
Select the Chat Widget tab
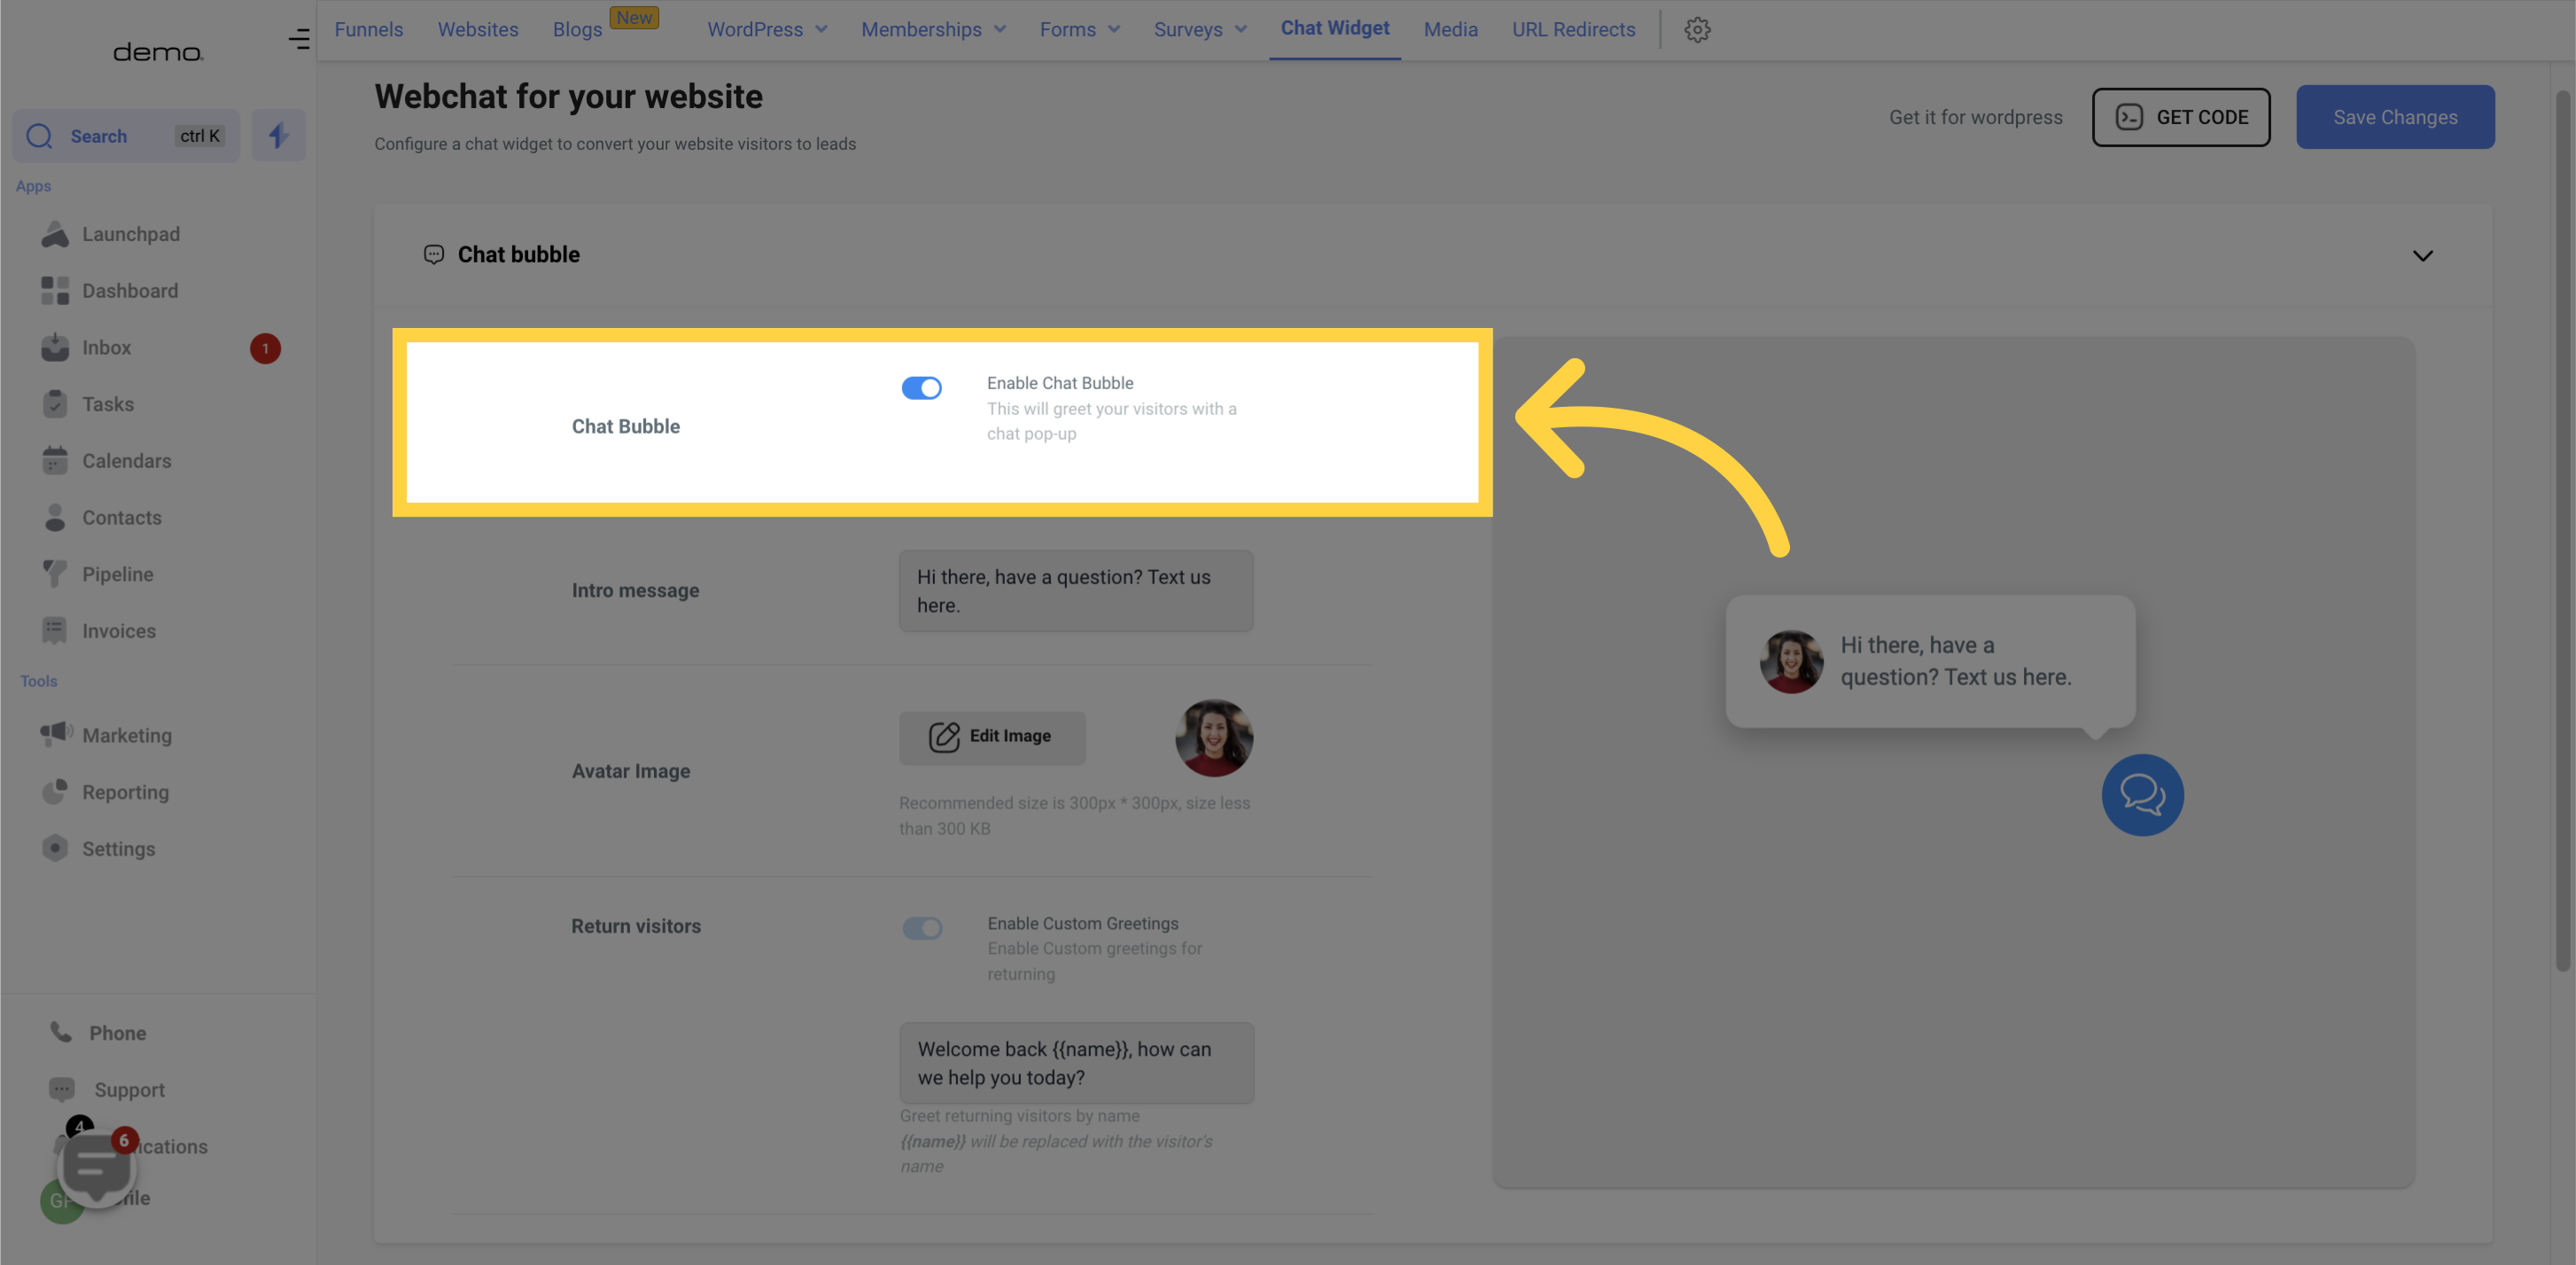(1335, 29)
